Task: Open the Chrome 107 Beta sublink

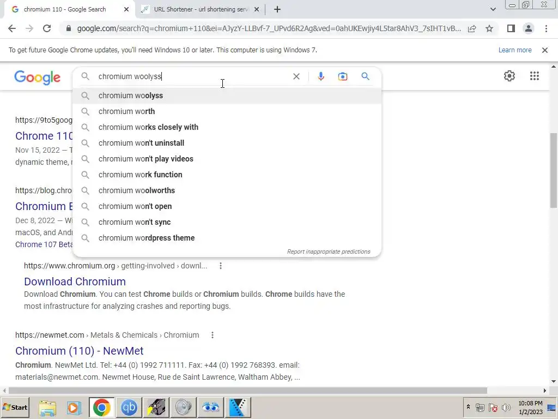Action: 44,244
